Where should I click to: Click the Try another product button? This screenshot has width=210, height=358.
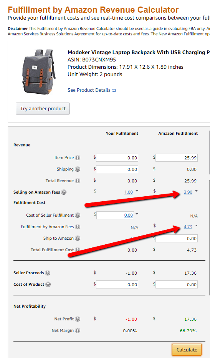click(43, 108)
